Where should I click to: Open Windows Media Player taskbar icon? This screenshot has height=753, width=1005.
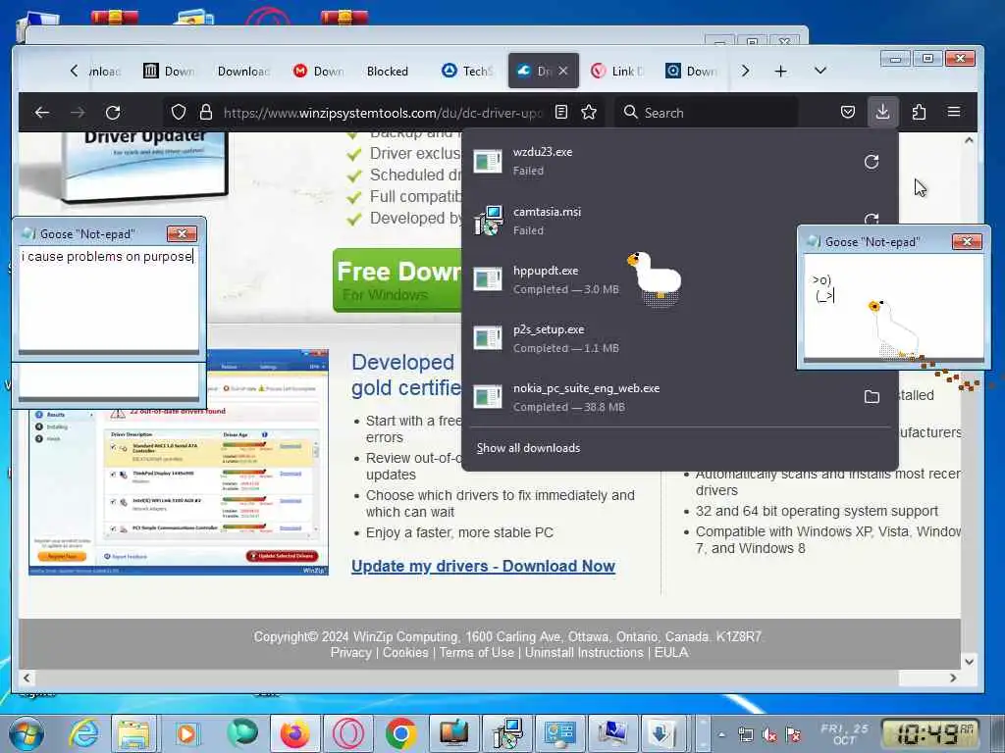(x=187, y=733)
